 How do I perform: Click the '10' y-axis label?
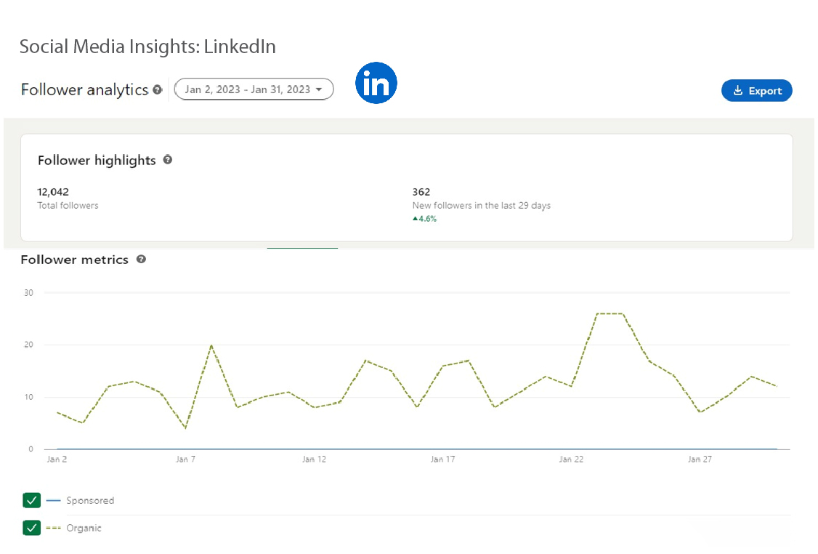click(28, 397)
